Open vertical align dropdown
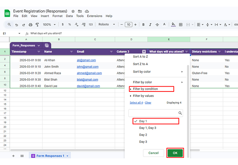This screenshot has height=165, width=238. click(x=209, y=25)
